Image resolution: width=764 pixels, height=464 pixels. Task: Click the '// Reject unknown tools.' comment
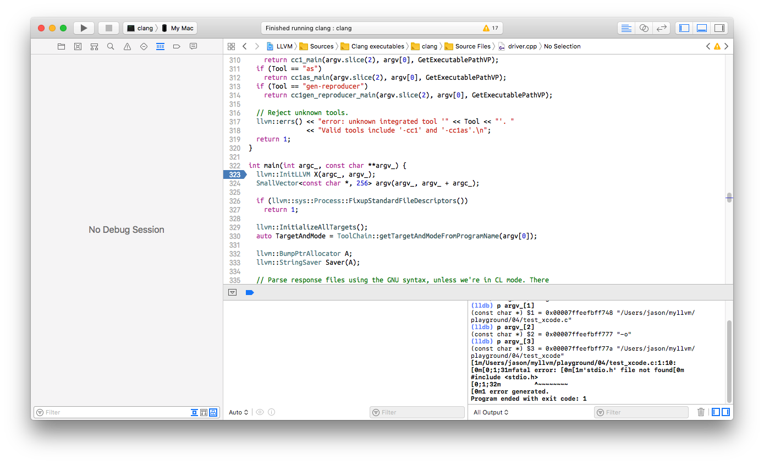(x=302, y=113)
